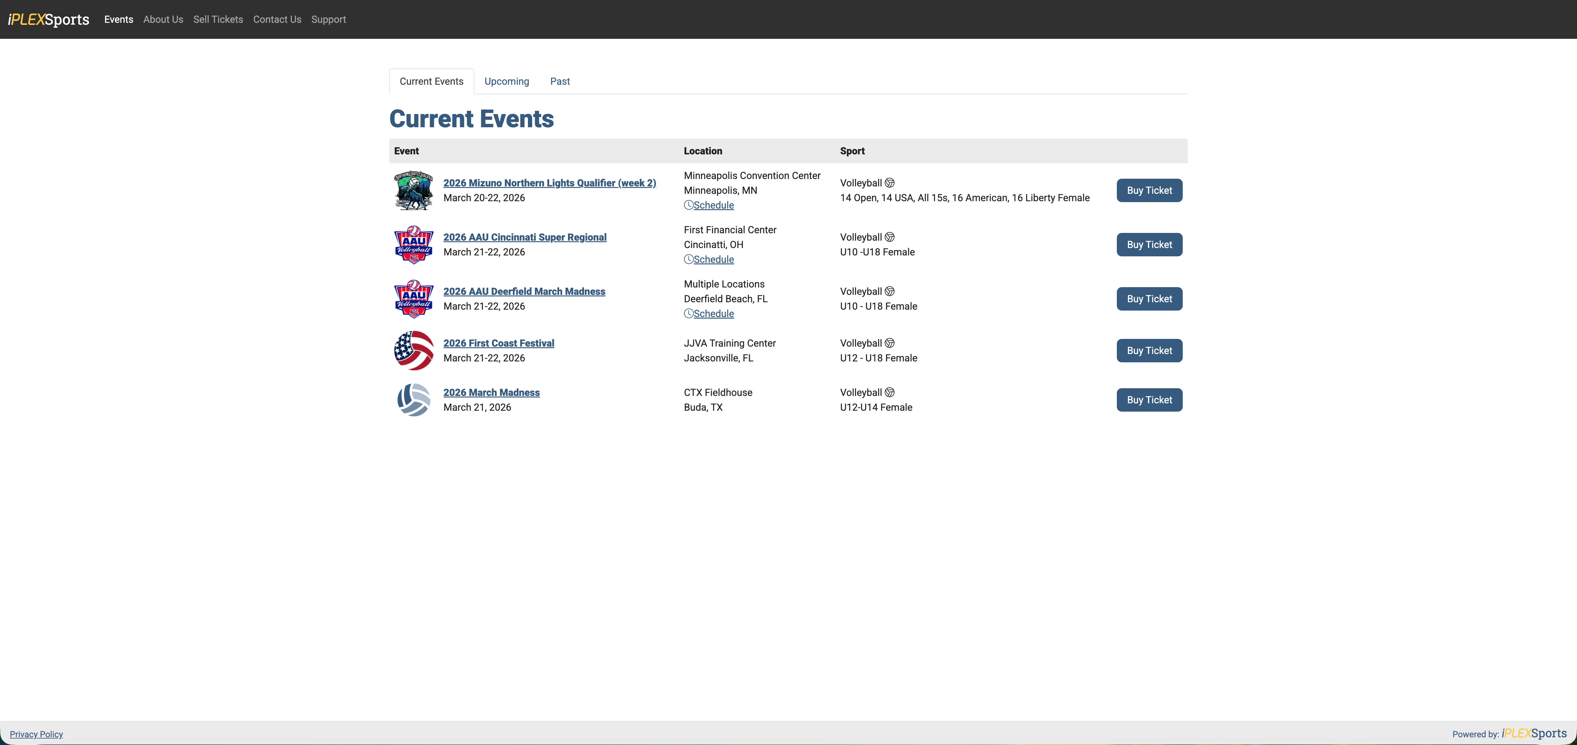Screen dimensions: 1577x745
Task: Open the Schedule link for Minneapolis Convention Center
Action: point(713,205)
